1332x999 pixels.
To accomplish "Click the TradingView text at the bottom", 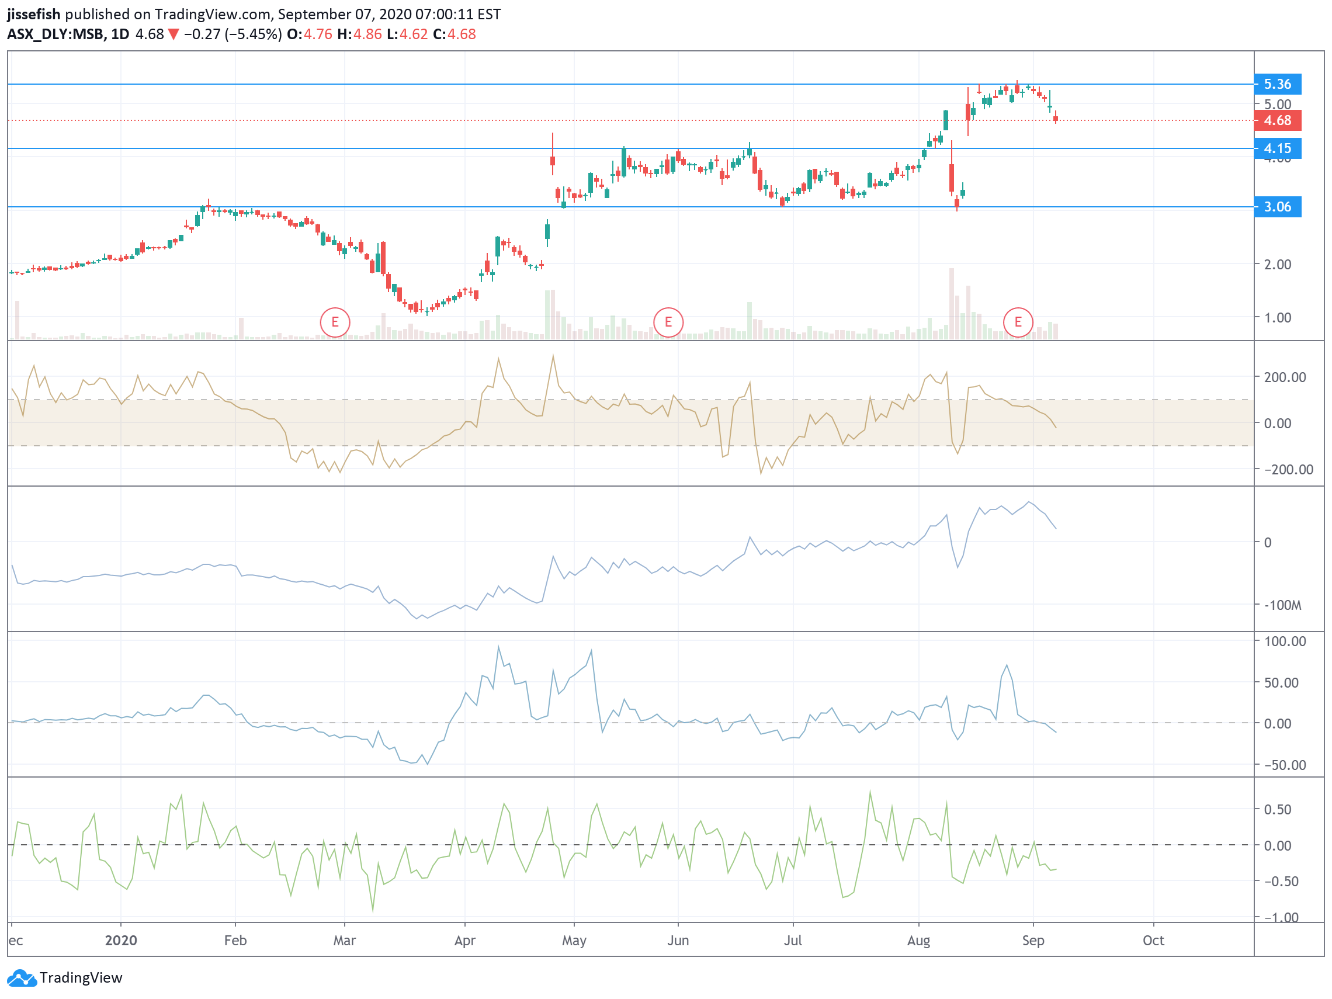I will [x=81, y=978].
